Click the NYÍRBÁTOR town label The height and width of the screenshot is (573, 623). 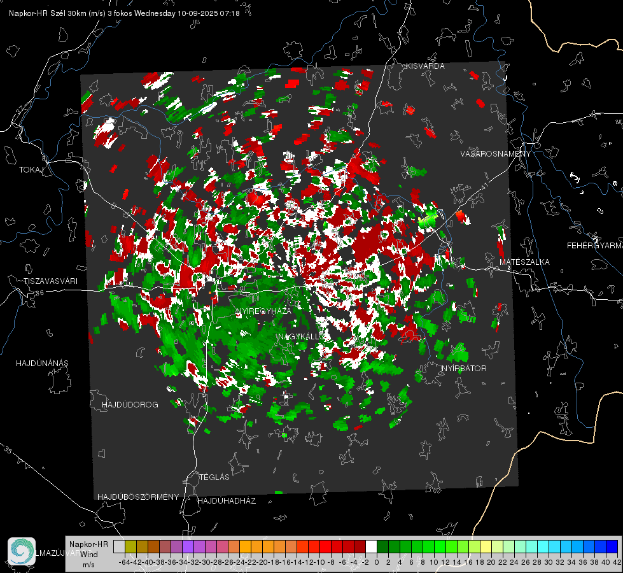[464, 368]
